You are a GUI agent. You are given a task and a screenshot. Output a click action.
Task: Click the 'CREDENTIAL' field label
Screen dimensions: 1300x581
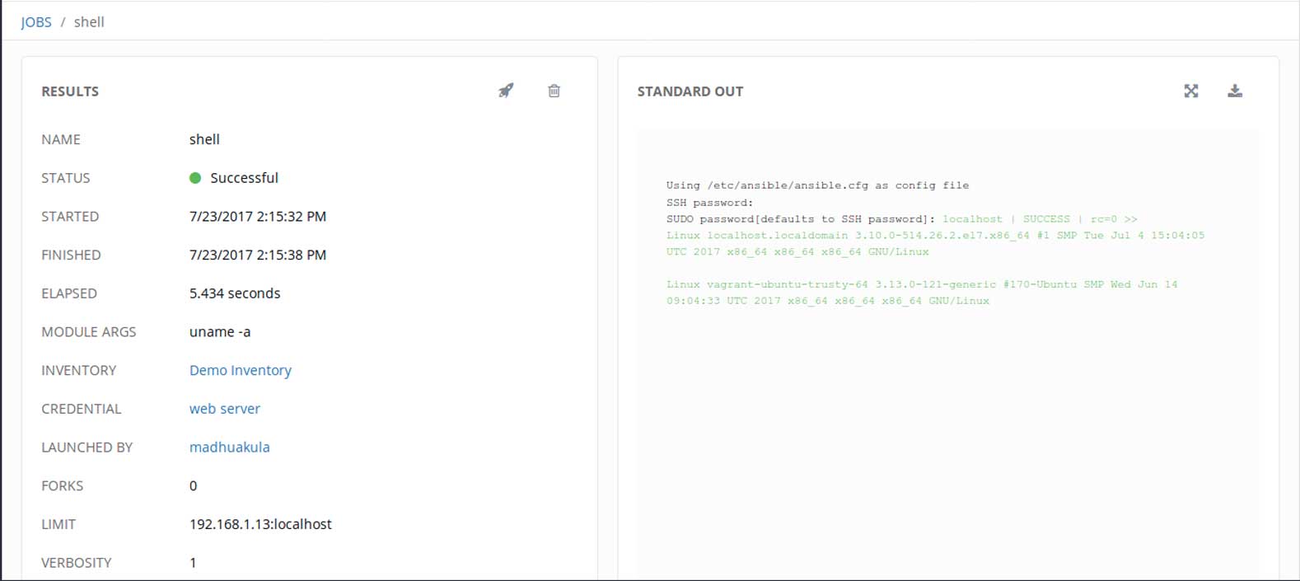[x=82, y=409]
